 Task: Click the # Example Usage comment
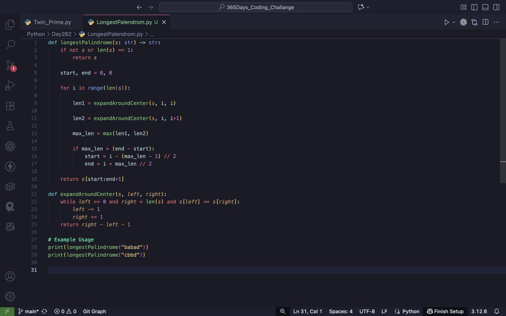71,240
